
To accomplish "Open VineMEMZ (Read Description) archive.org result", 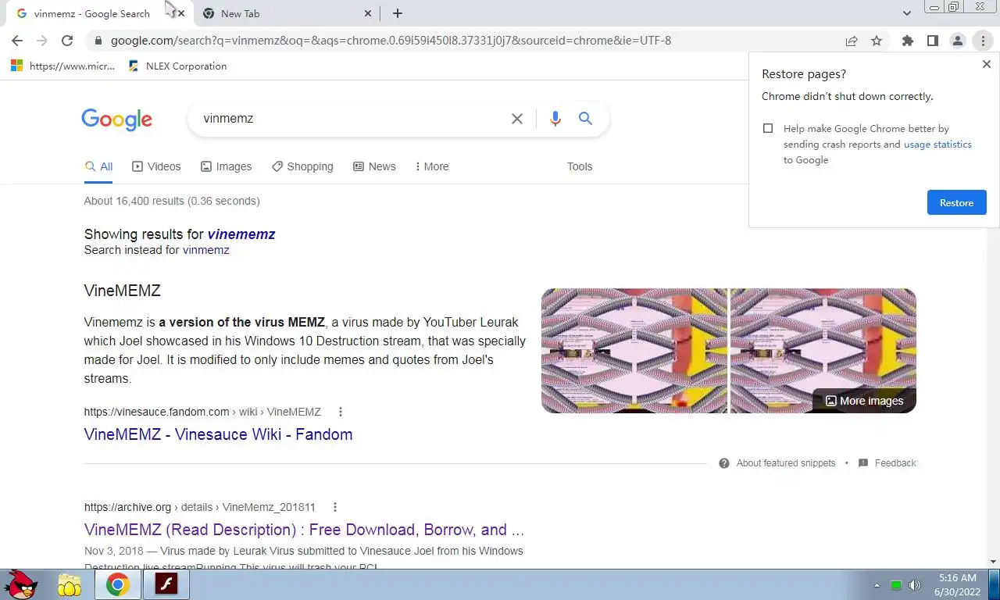I will click(304, 530).
